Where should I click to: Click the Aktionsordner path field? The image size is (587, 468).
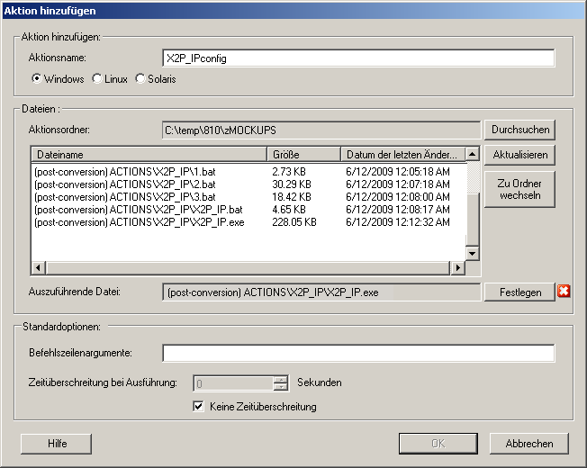click(321, 130)
